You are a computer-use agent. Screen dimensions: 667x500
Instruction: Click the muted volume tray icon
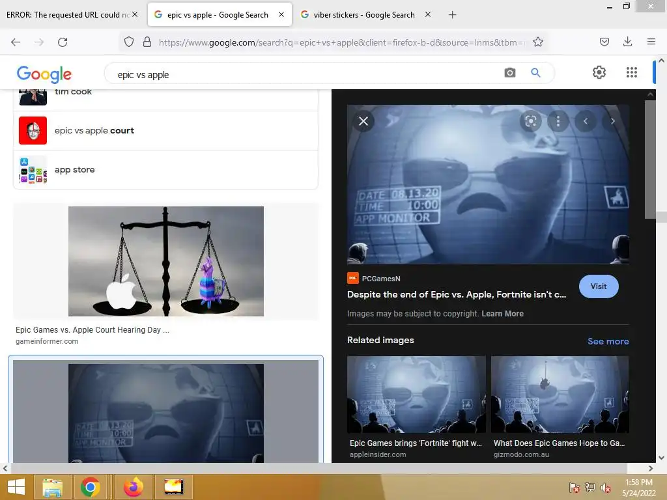pos(606,488)
